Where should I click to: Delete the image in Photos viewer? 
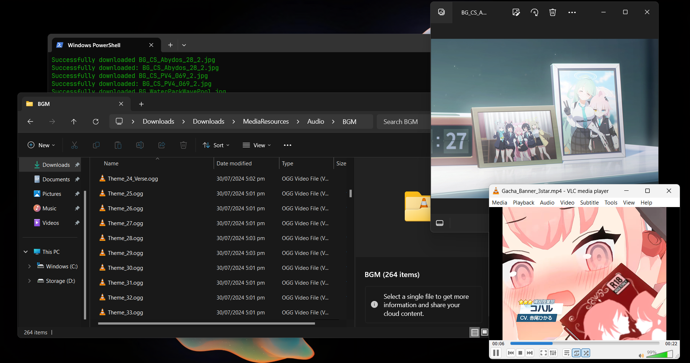[x=553, y=12]
